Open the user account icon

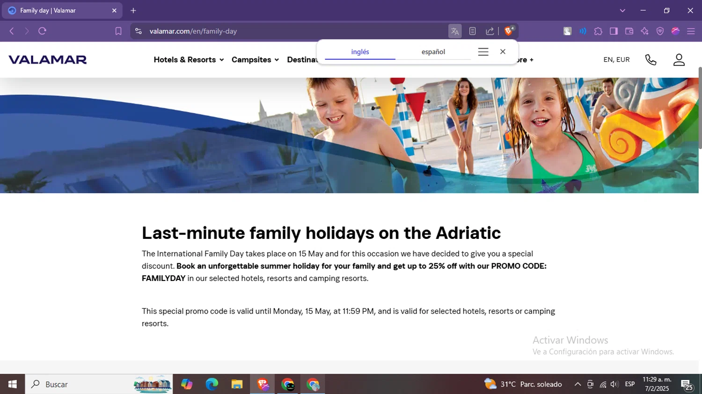click(x=679, y=60)
